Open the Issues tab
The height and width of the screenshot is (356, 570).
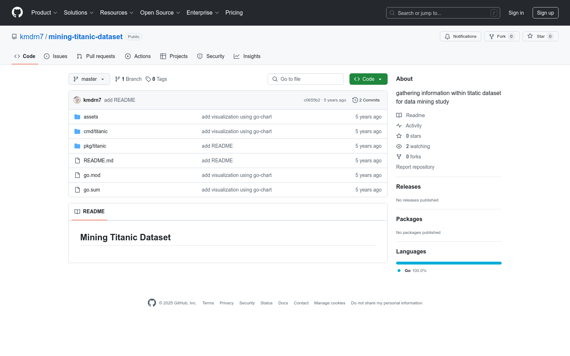tap(56, 56)
